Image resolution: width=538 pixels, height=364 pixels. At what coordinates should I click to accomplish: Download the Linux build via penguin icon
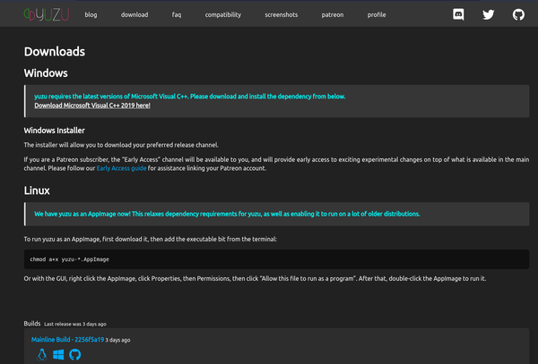click(x=41, y=354)
